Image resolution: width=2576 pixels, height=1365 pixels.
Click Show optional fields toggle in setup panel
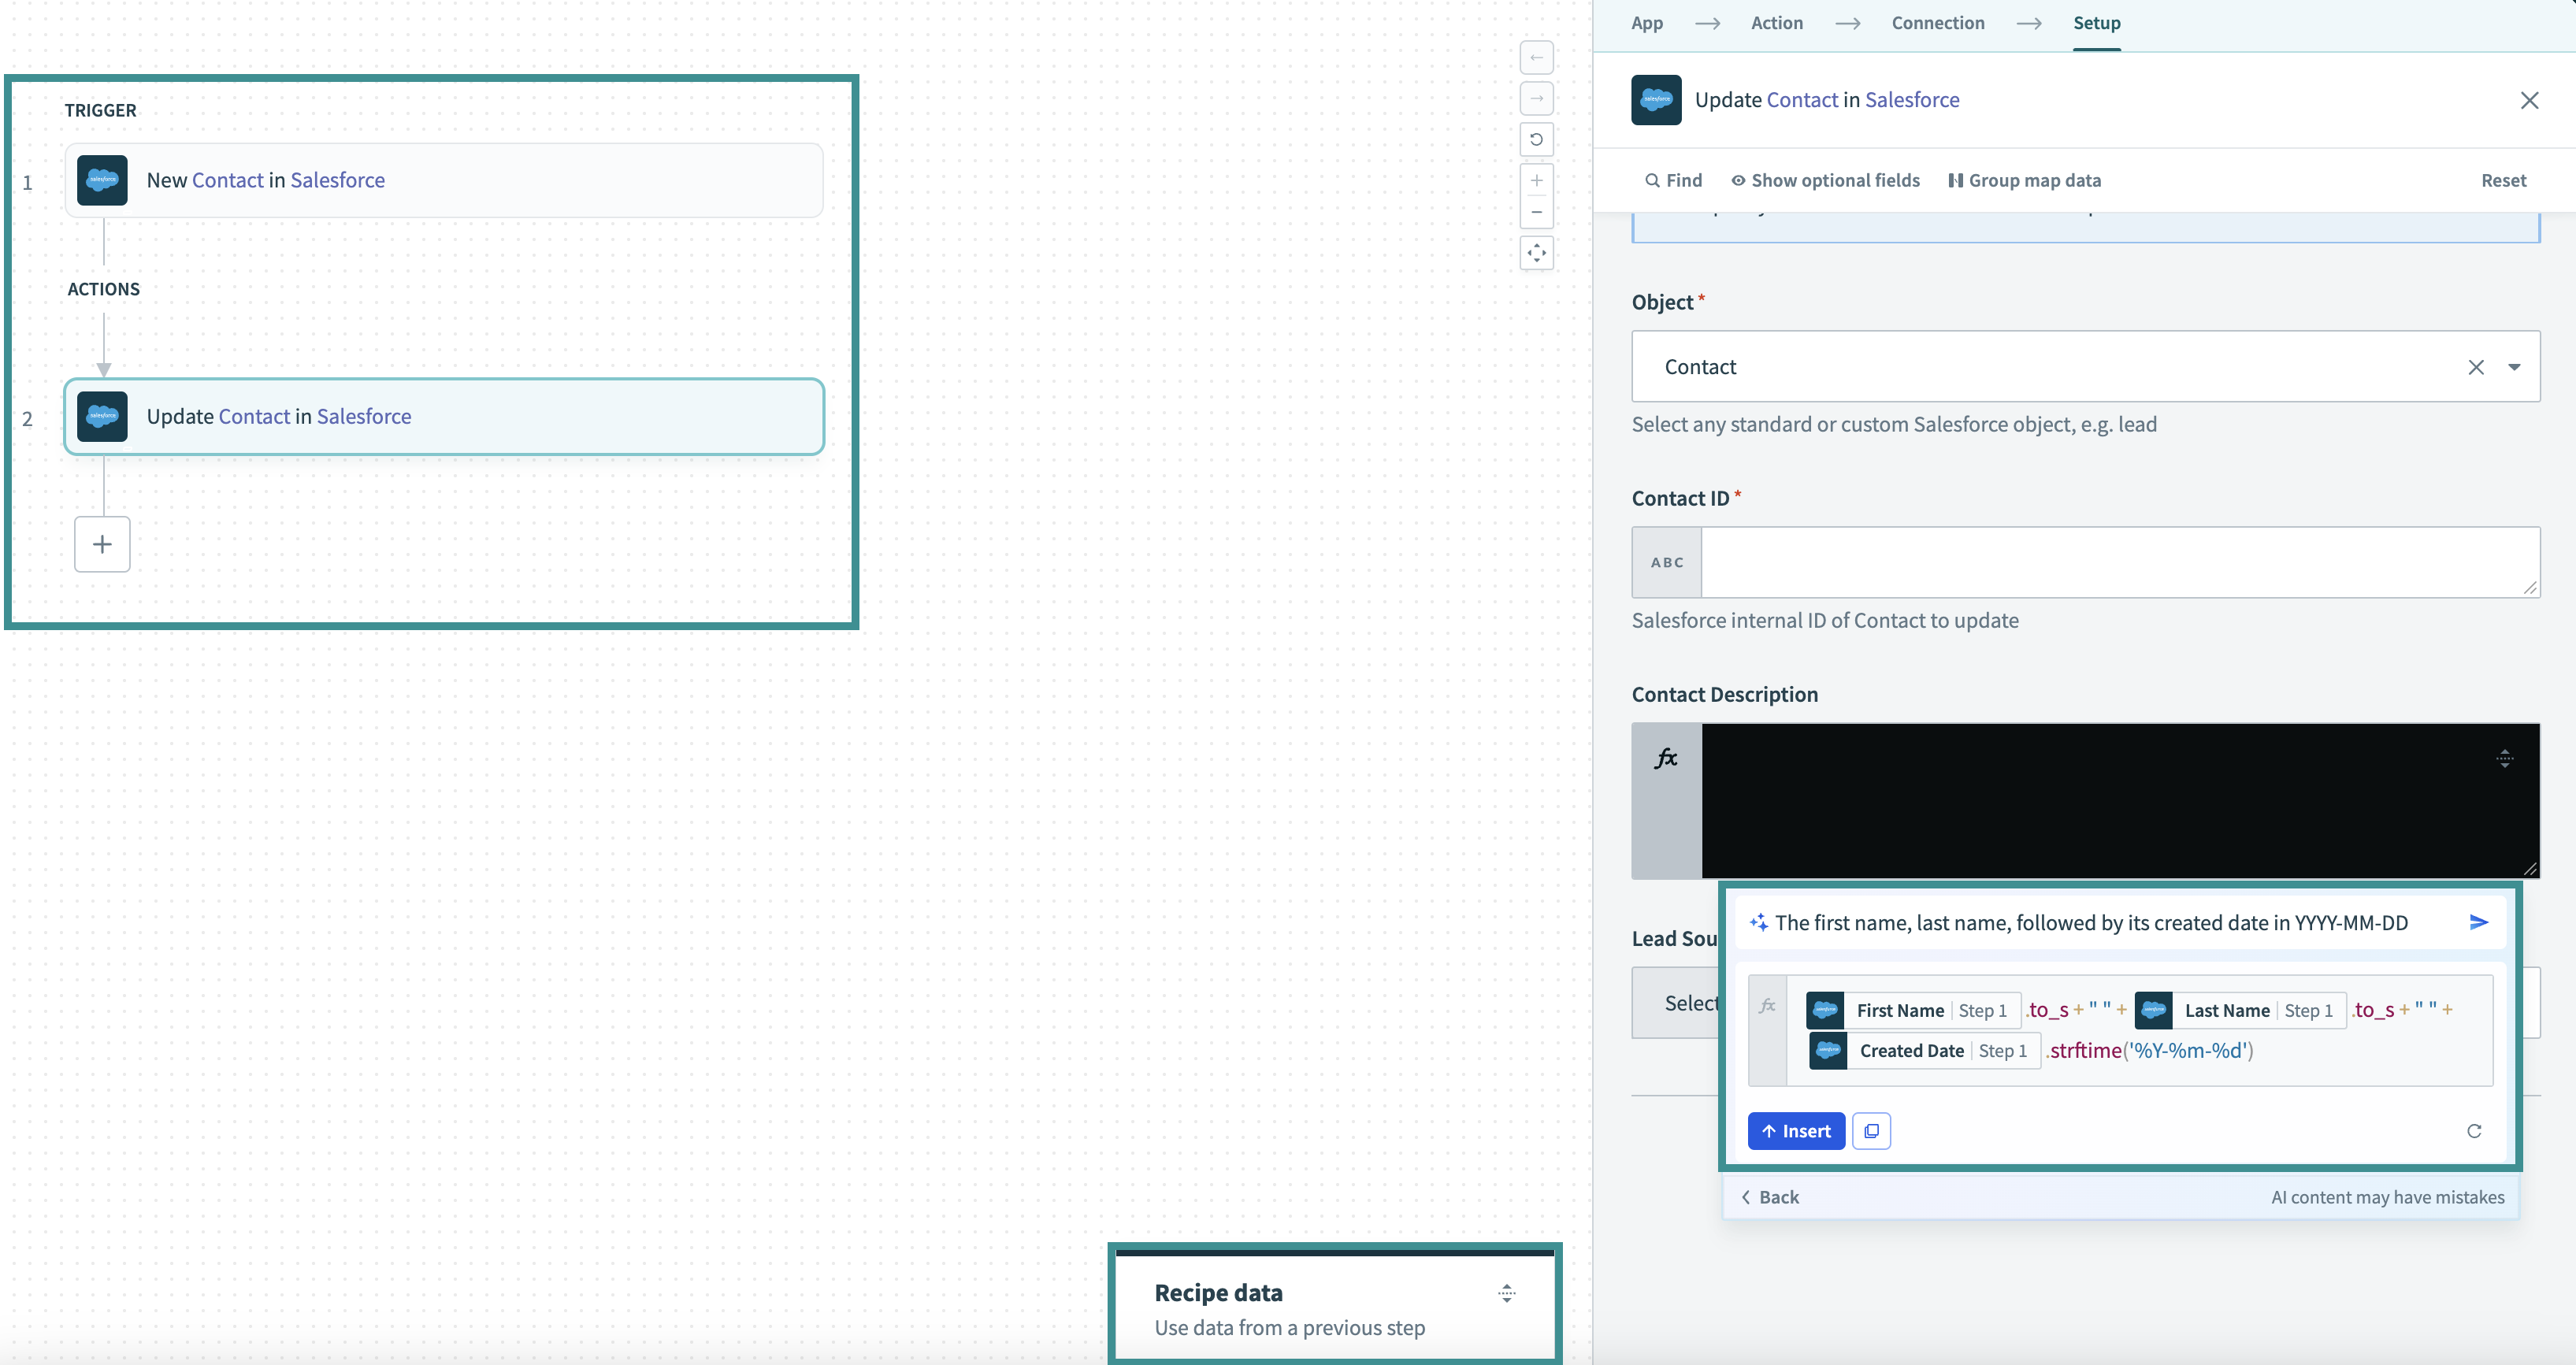(1824, 179)
